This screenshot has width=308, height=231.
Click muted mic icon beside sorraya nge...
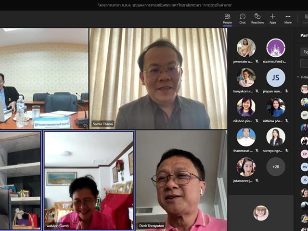click(x=287, y=151)
